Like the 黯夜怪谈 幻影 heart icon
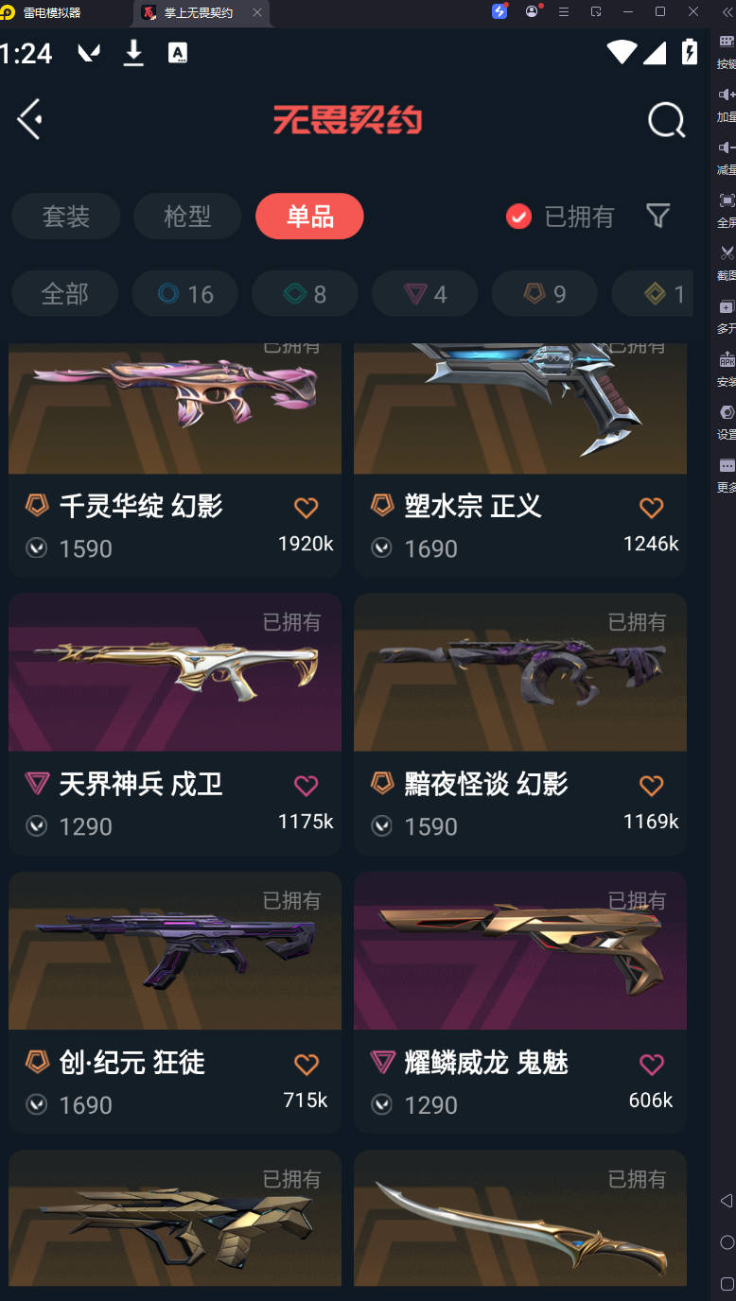The width and height of the screenshot is (736, 1301). [652, 785]
